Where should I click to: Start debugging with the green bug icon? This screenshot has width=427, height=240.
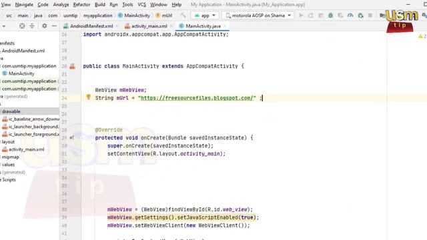coord(331,15)
